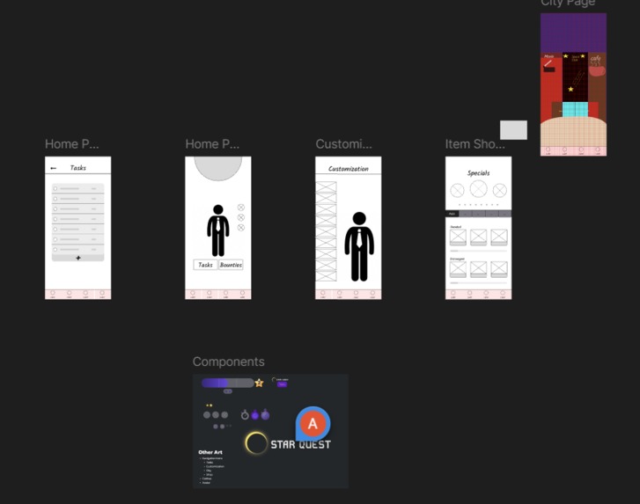The image size is (640, 504).
Task: Toggle the first task radio circle in Tasks list
Action: click(x=55, y=188)
